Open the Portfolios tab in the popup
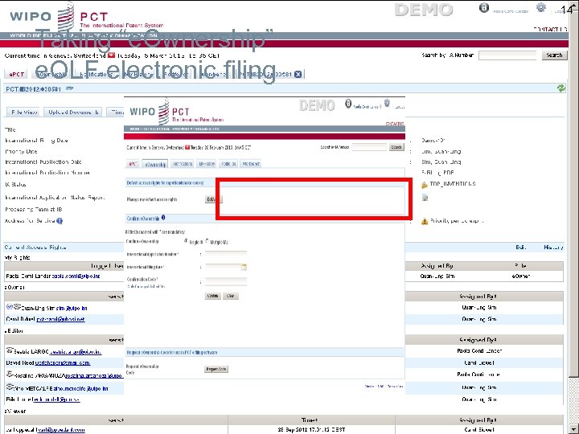The height and width of the screenshot is (434, 579). click(x=228, y=164)
